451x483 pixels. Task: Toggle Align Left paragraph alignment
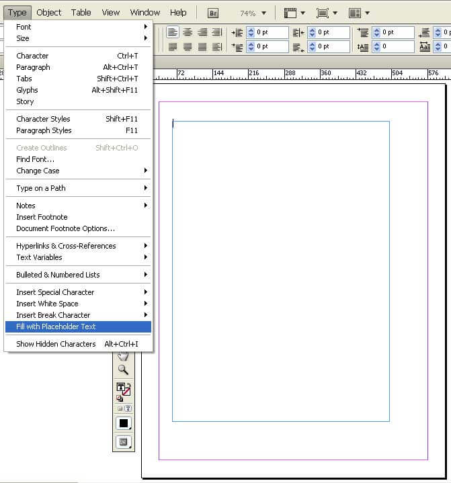(173, 32)
